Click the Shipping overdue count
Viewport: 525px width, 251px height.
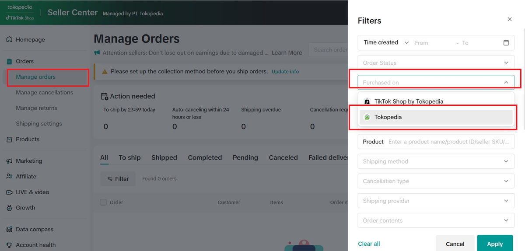tap(243, 127)
